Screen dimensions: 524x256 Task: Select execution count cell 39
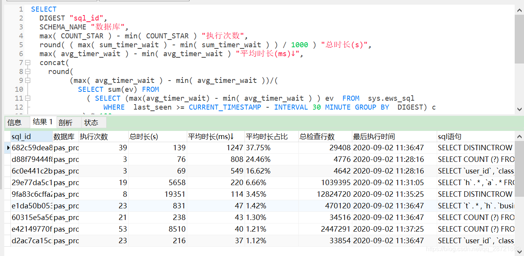pyautogui.click(x=103, y=148)
